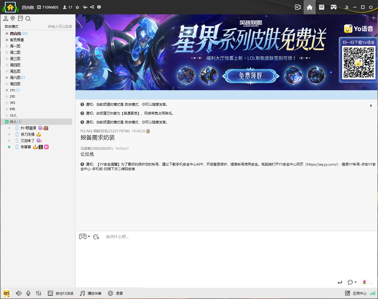Open the member search magnifier
This screenshot has height=299, width=378.
28,18
